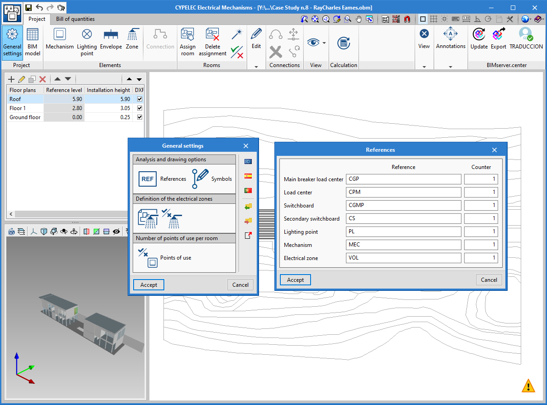The image size is (547, 405).
Task: Close the References dialog
Action: pyautogui.click(x=494, y=150)
